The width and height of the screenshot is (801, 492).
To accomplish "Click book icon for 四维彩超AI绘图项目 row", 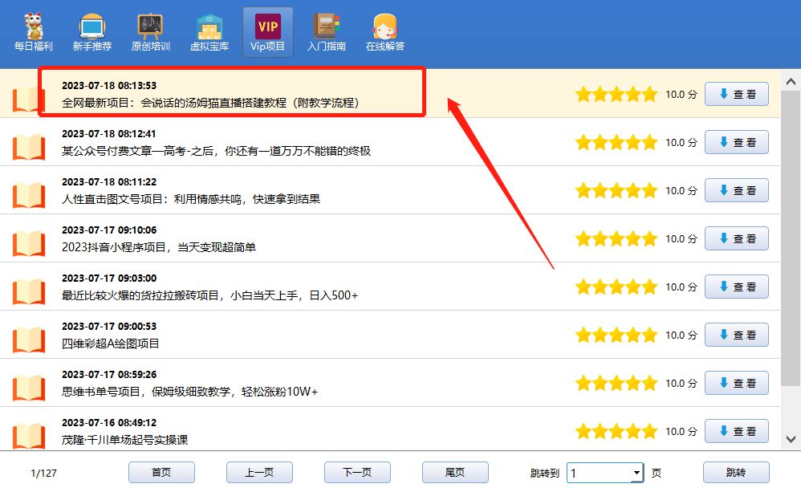I will coord(29,340).
